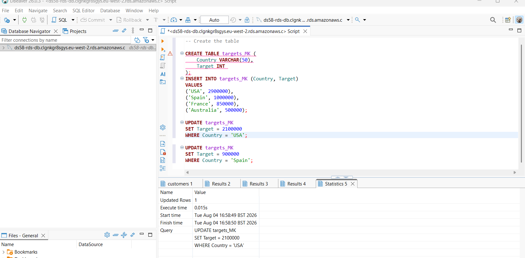Screen dimensions: 525x258
Task: Open navigator filter settings dropdown arrow
Action: 153,40
